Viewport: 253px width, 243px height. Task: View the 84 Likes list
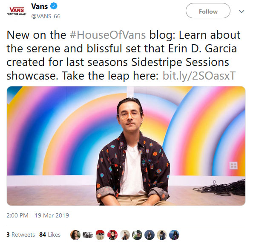point(50,234)
